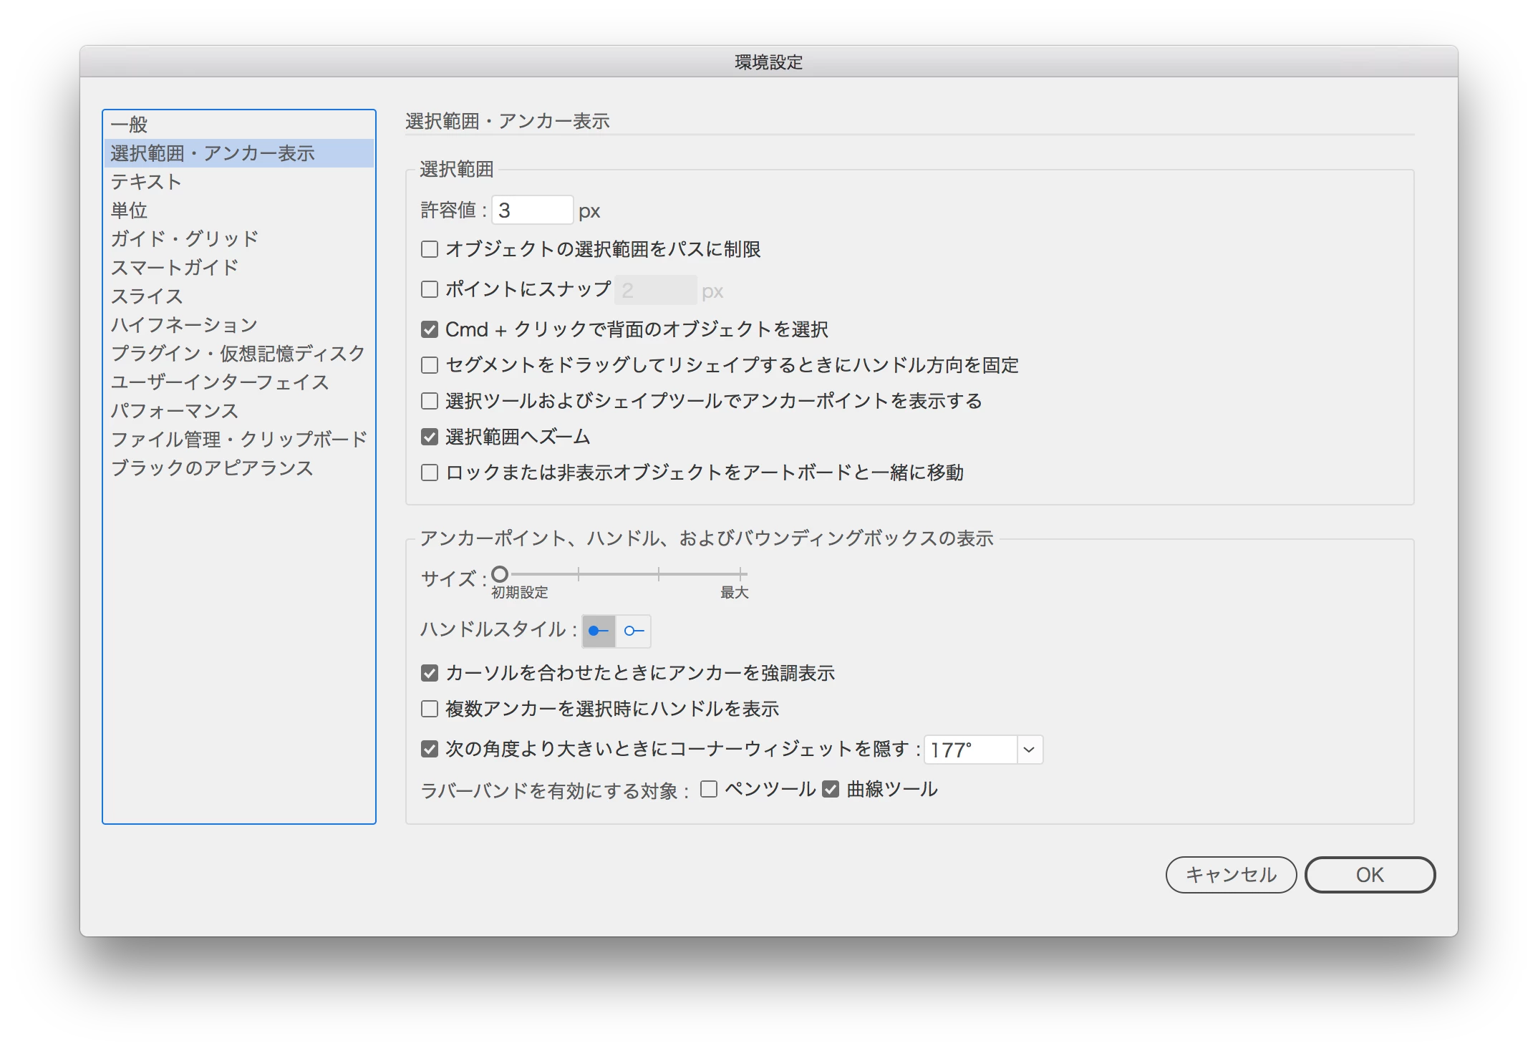Image resolution: width=1538 pixels, height=1051 pixels.
Task: Click the キャンセル button
Action: click(x=1231, y=874)
